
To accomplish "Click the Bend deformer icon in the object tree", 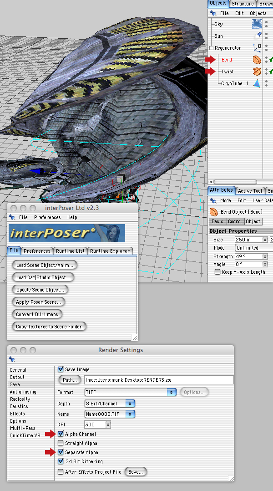I will [257, 60].
